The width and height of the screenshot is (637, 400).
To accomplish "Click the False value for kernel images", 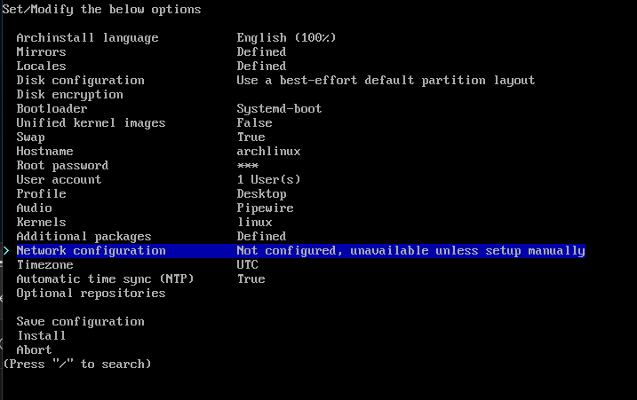I will coord(254,123).
